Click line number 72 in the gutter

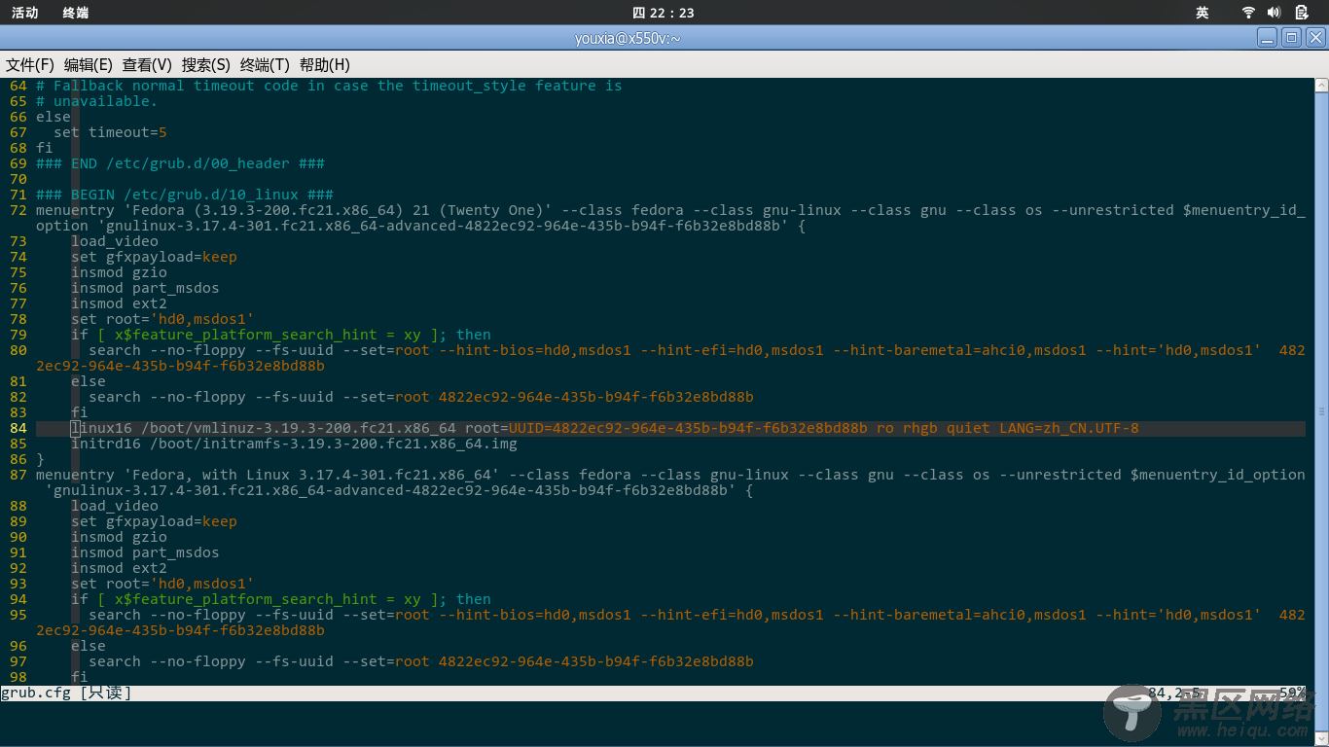pos(18,210)
